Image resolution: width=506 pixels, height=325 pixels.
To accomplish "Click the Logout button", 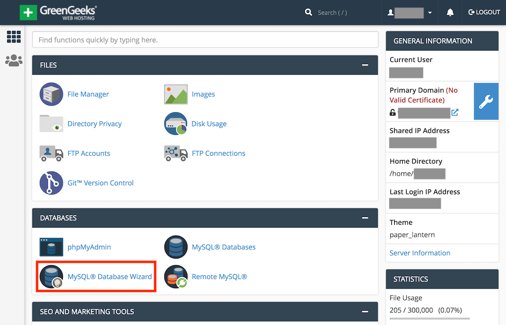I will coord(484,12).
